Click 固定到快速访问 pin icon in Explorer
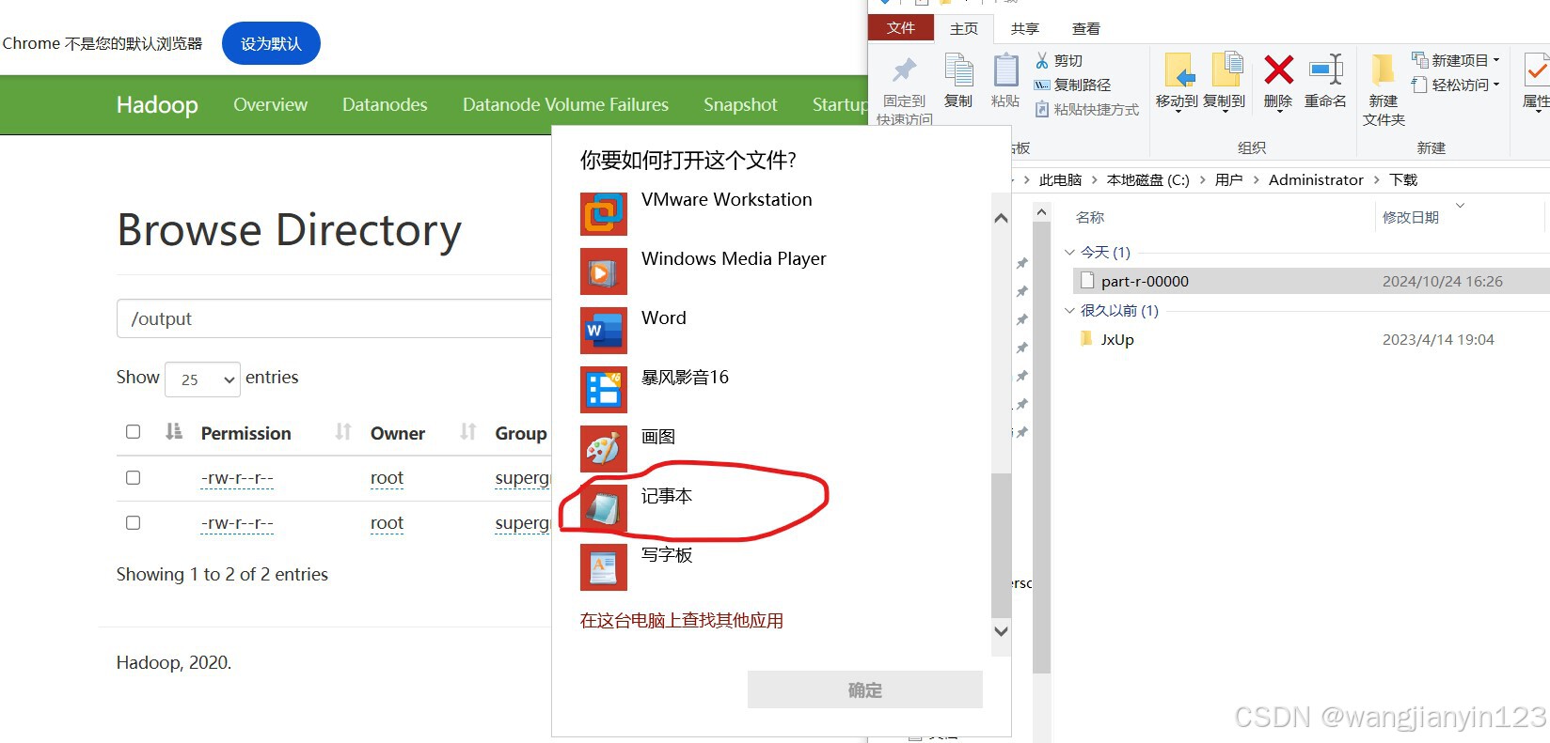 pyautogui.click(x=905, y=70)
